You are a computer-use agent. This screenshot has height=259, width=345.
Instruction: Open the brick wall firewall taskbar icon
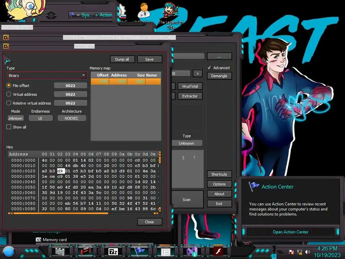tap(60, 251)
